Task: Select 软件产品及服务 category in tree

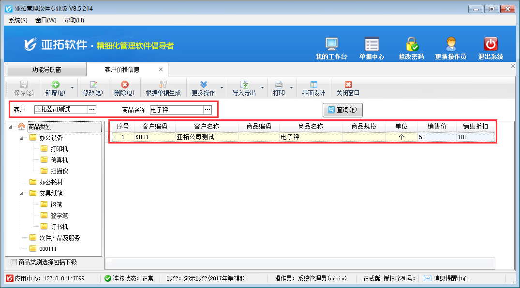Action: (59, 238)
